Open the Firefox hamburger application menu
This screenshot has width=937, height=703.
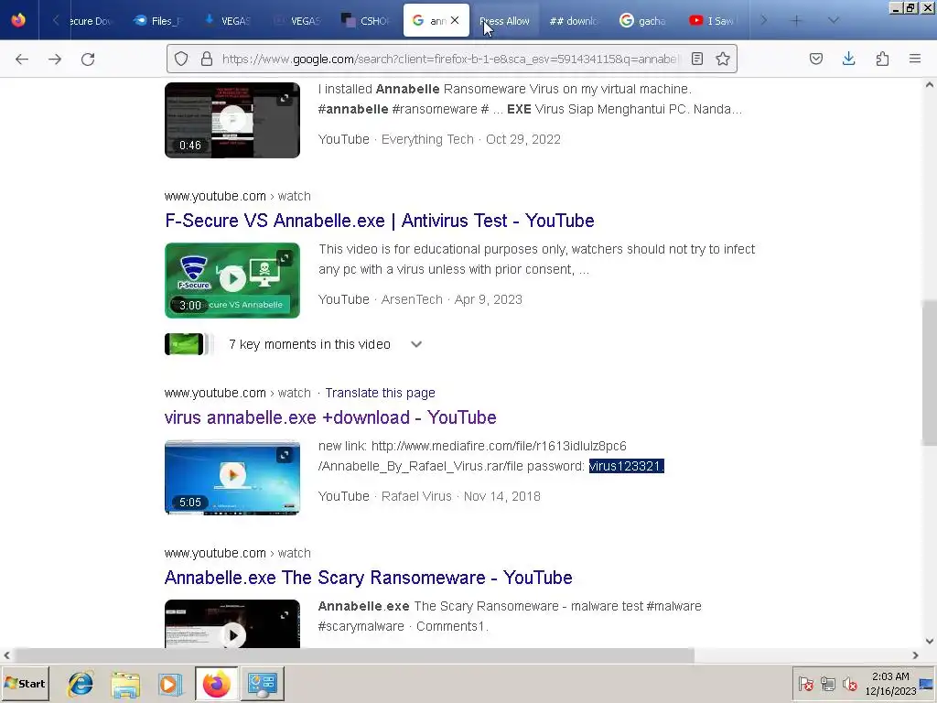pyautogui.click(x=915, y=59)
